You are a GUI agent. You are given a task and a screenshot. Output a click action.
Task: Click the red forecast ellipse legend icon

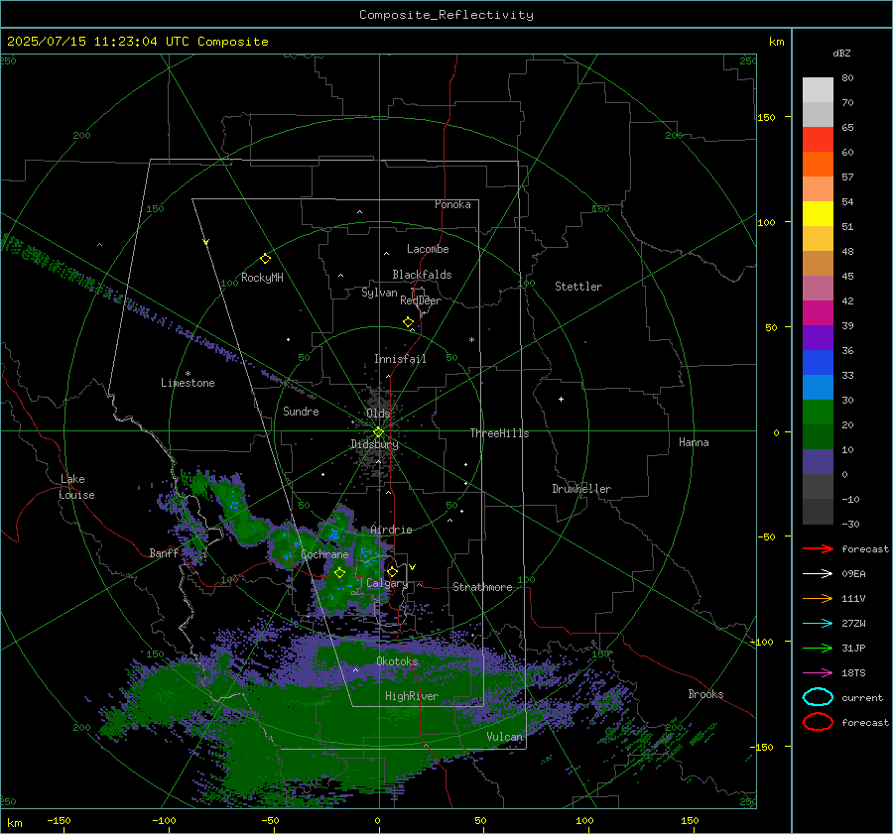coord(818,722)
